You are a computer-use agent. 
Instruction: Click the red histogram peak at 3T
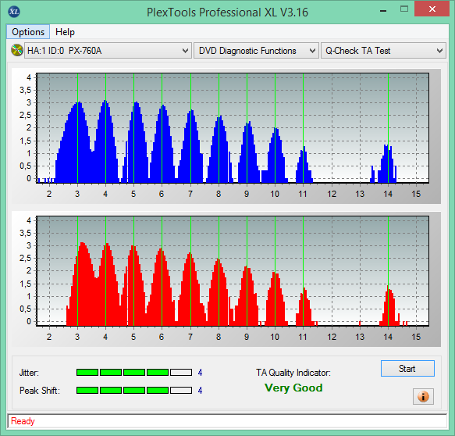pyautogui.click(x=83, y=284)
